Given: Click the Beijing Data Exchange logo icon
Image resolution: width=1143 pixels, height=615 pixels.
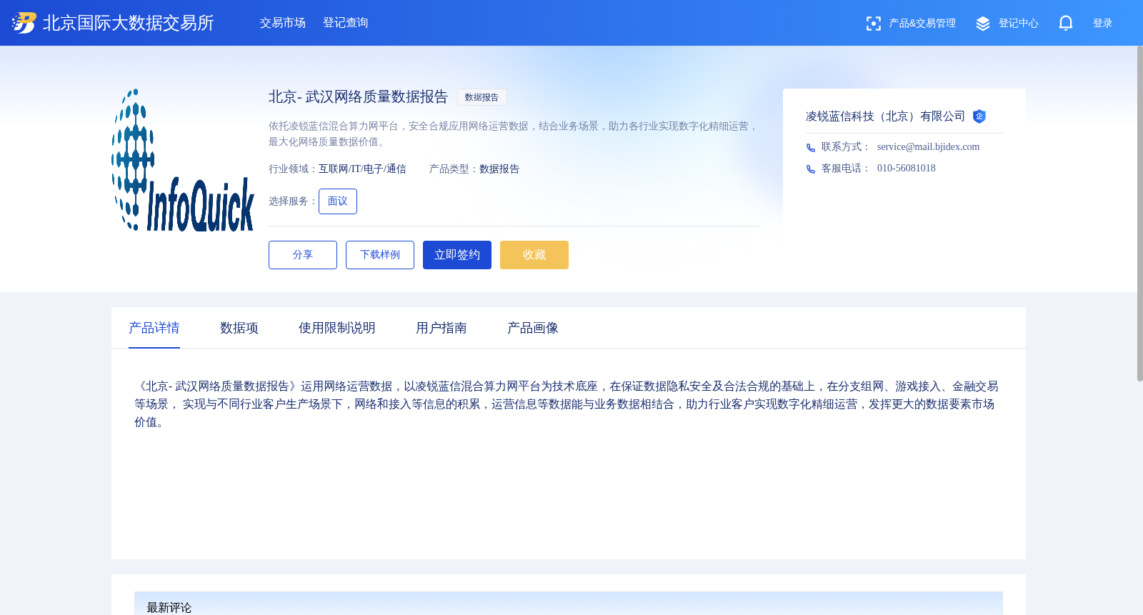Looking at the screenshot, I should tap(24, 23).
